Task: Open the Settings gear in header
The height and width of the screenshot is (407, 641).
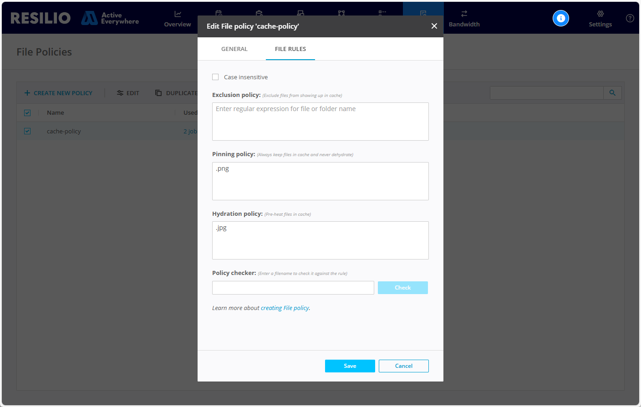Action: tap(600, 14)
